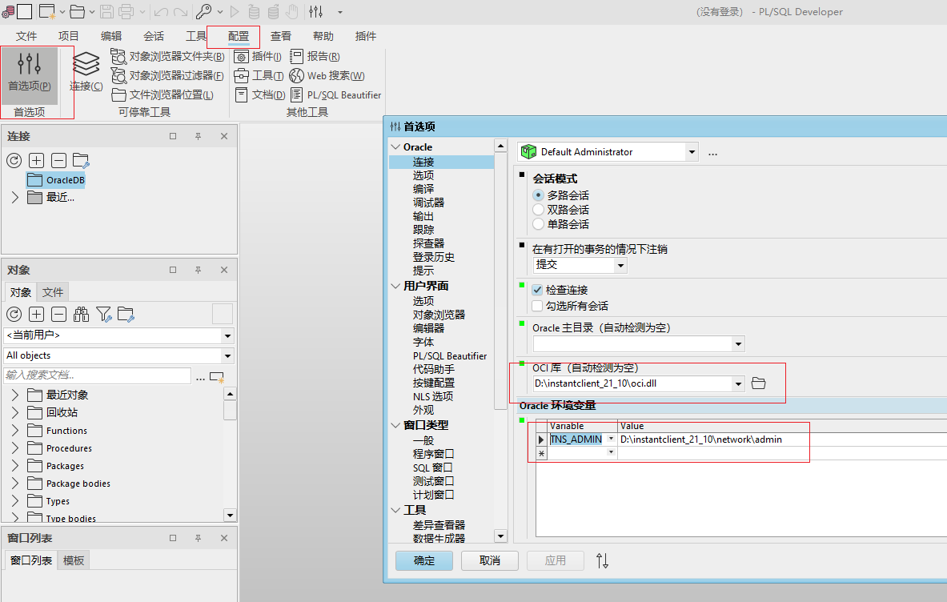Open Web Search (Web 搜索) settings
Screen dimensions: 947x602
click(x=327, y=76)
